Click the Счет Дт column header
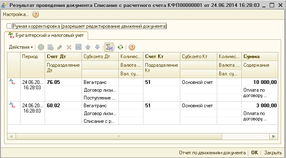The height and width of the screenshot is (158, 286). tap(63, 56)
